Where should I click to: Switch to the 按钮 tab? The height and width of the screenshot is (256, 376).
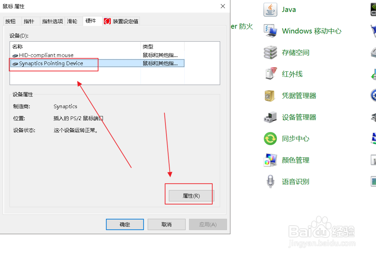pos(11,21)
